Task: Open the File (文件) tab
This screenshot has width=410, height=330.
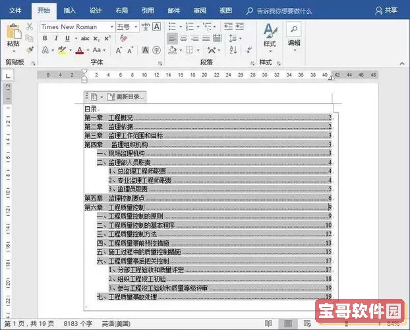Action: click(15, 11)
